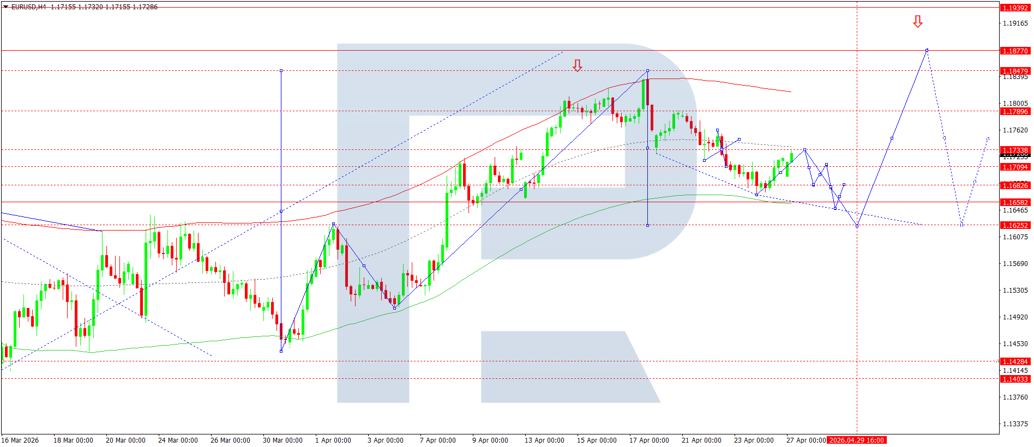Click the 1.18479 price level label
The image size is (1034, 447).
point(1014,71)
